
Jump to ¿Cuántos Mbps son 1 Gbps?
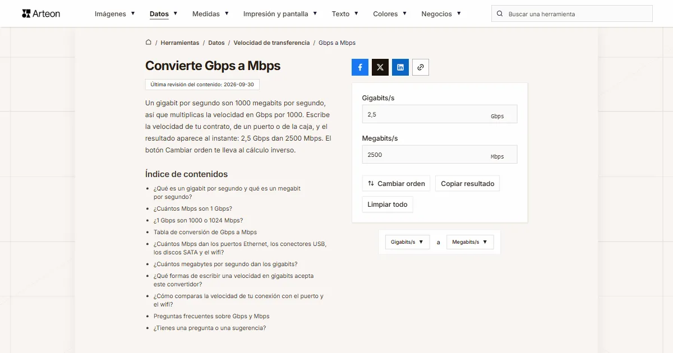193,208
